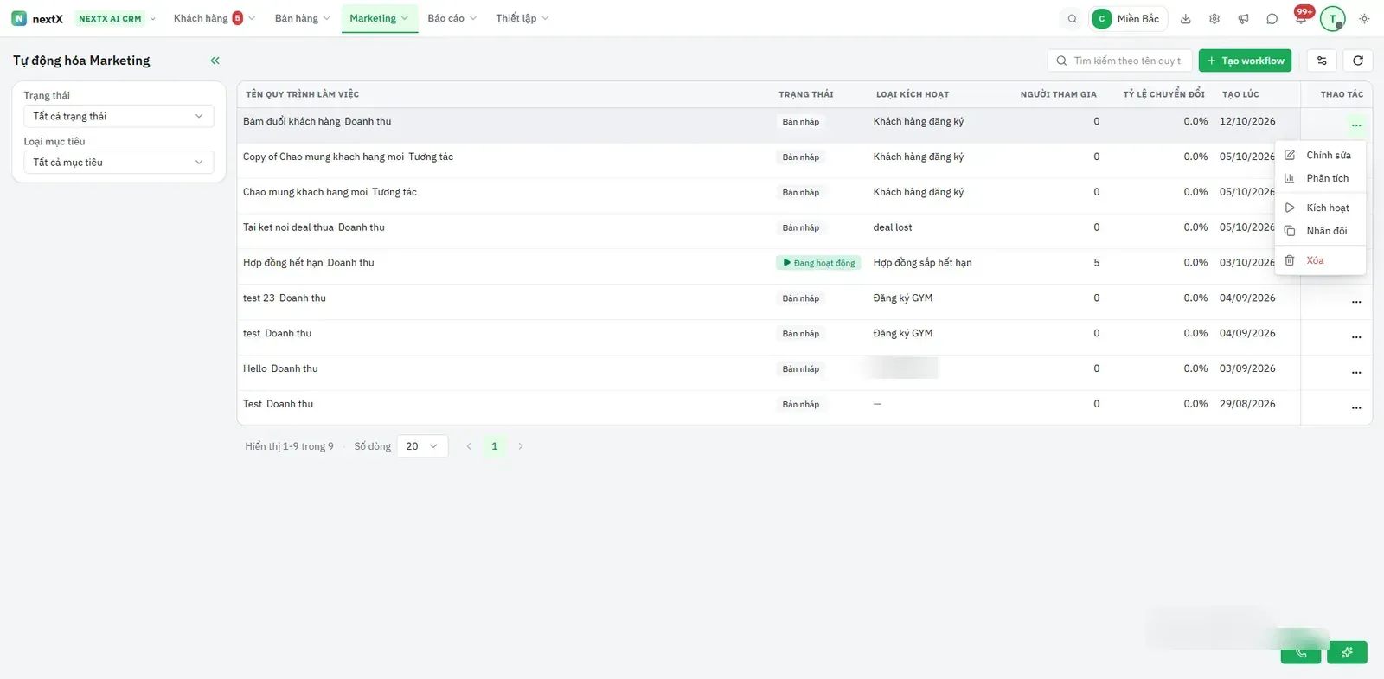The width and height of the screenshot is (1384, 679).
Task: Click the previous page arrow
Action: click(469, 446)
